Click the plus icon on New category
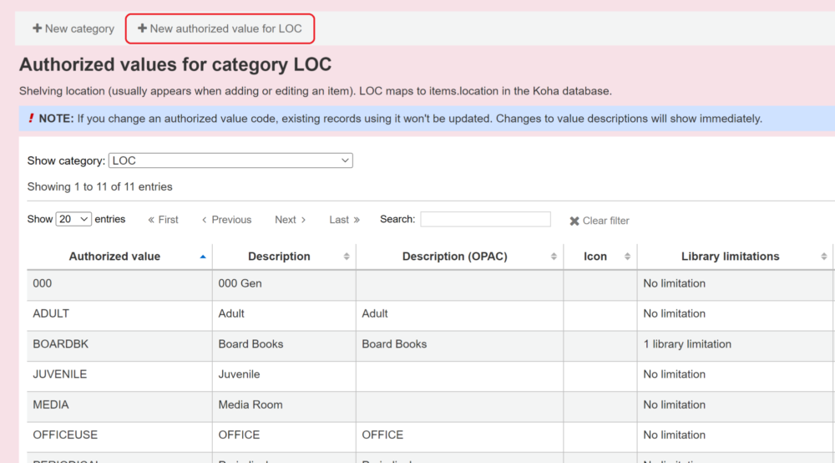Viewport: 835px width, 463px height. pos(37,28)
